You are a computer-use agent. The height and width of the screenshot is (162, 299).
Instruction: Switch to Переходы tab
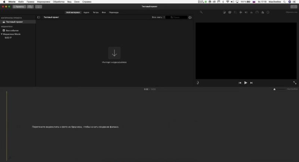click(x=114, y=12)
